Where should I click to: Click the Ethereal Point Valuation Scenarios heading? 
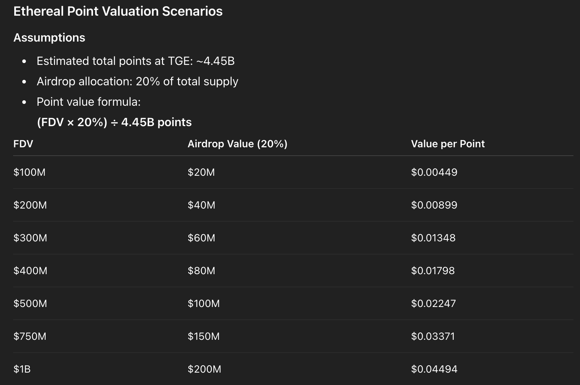[118, 11]
